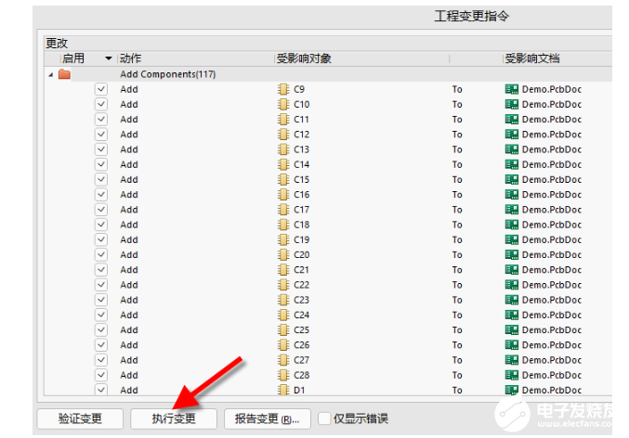629x438 pixels.
Task: Select the C26 object name
Action: pos(301,345)
